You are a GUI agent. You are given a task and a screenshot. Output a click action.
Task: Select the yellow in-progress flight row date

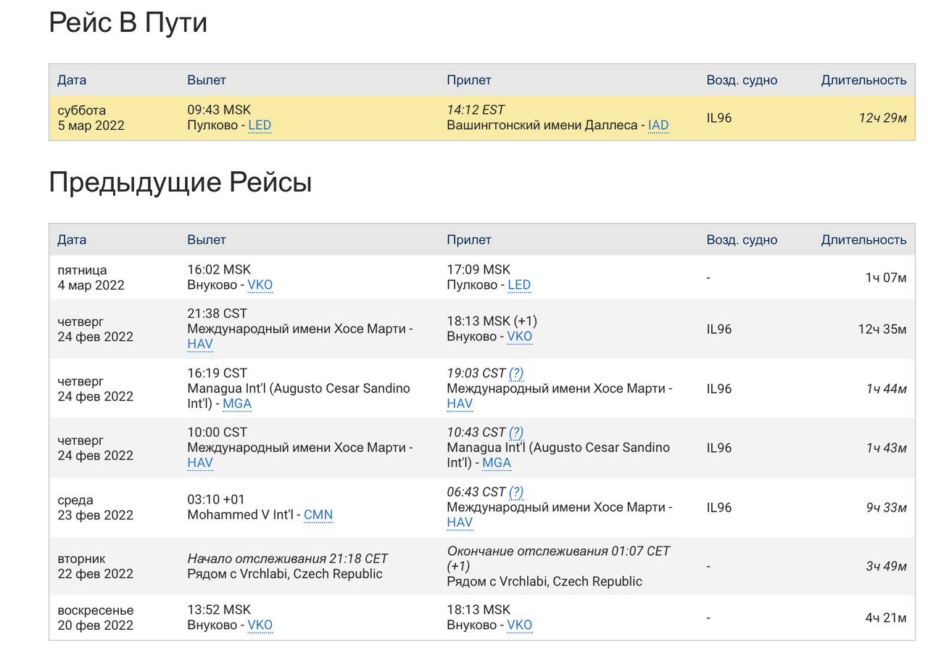[x=91, y=118]
